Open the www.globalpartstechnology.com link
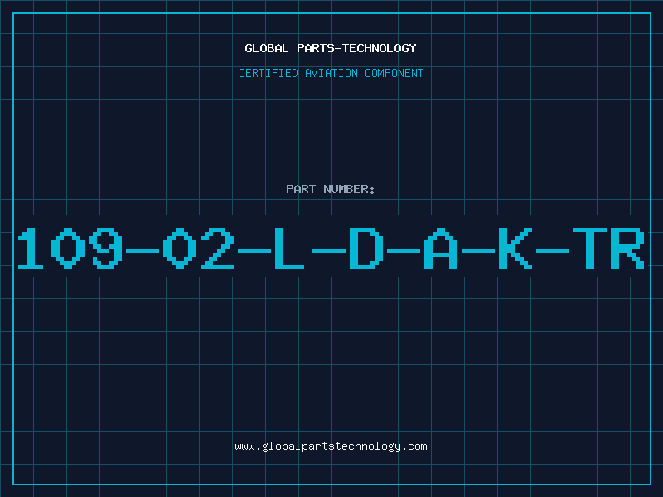This screenshot has width=663, height=497. tap(331, 446)
